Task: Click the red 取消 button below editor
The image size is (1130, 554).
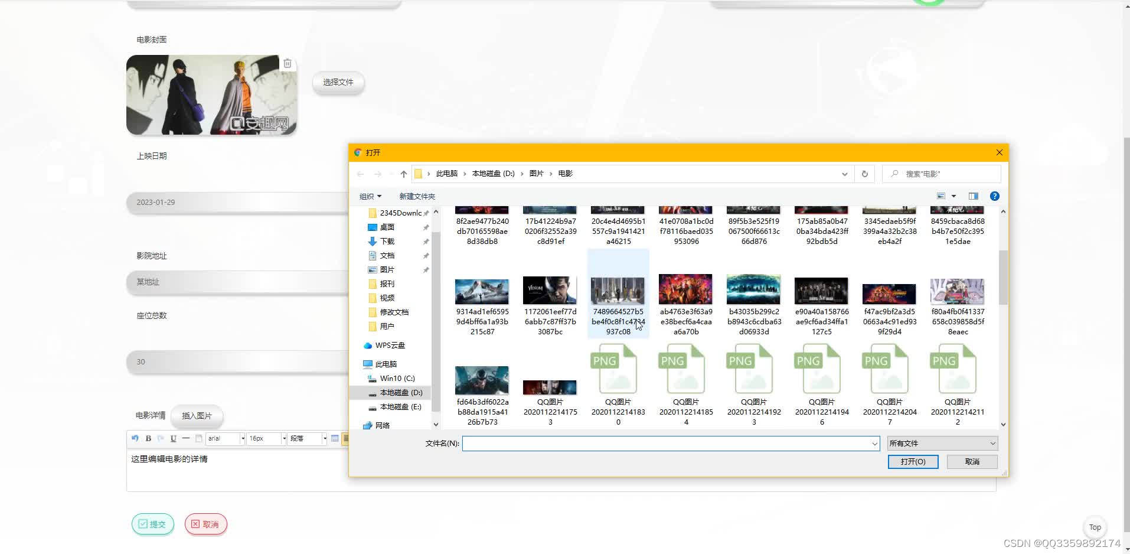Action: [205, 524]
